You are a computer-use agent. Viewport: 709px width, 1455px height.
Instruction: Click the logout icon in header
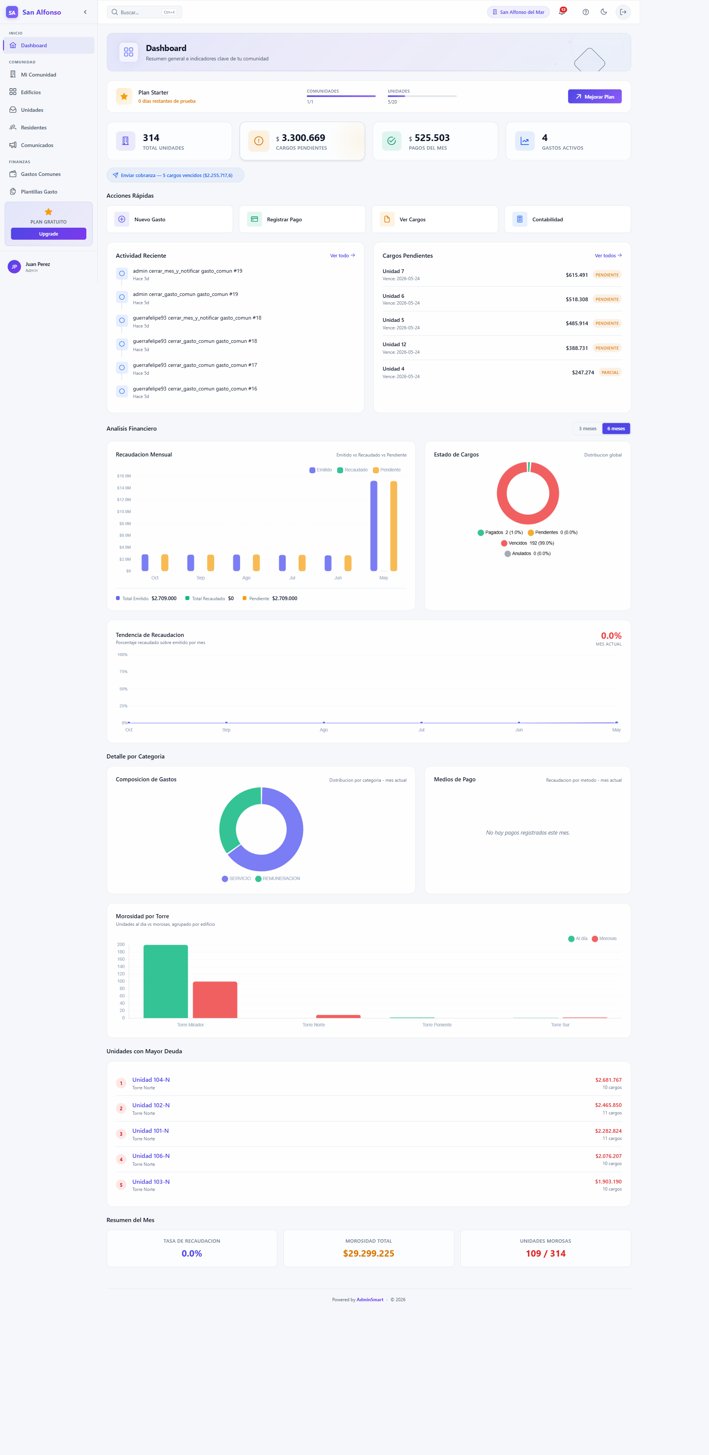(623, 12)
